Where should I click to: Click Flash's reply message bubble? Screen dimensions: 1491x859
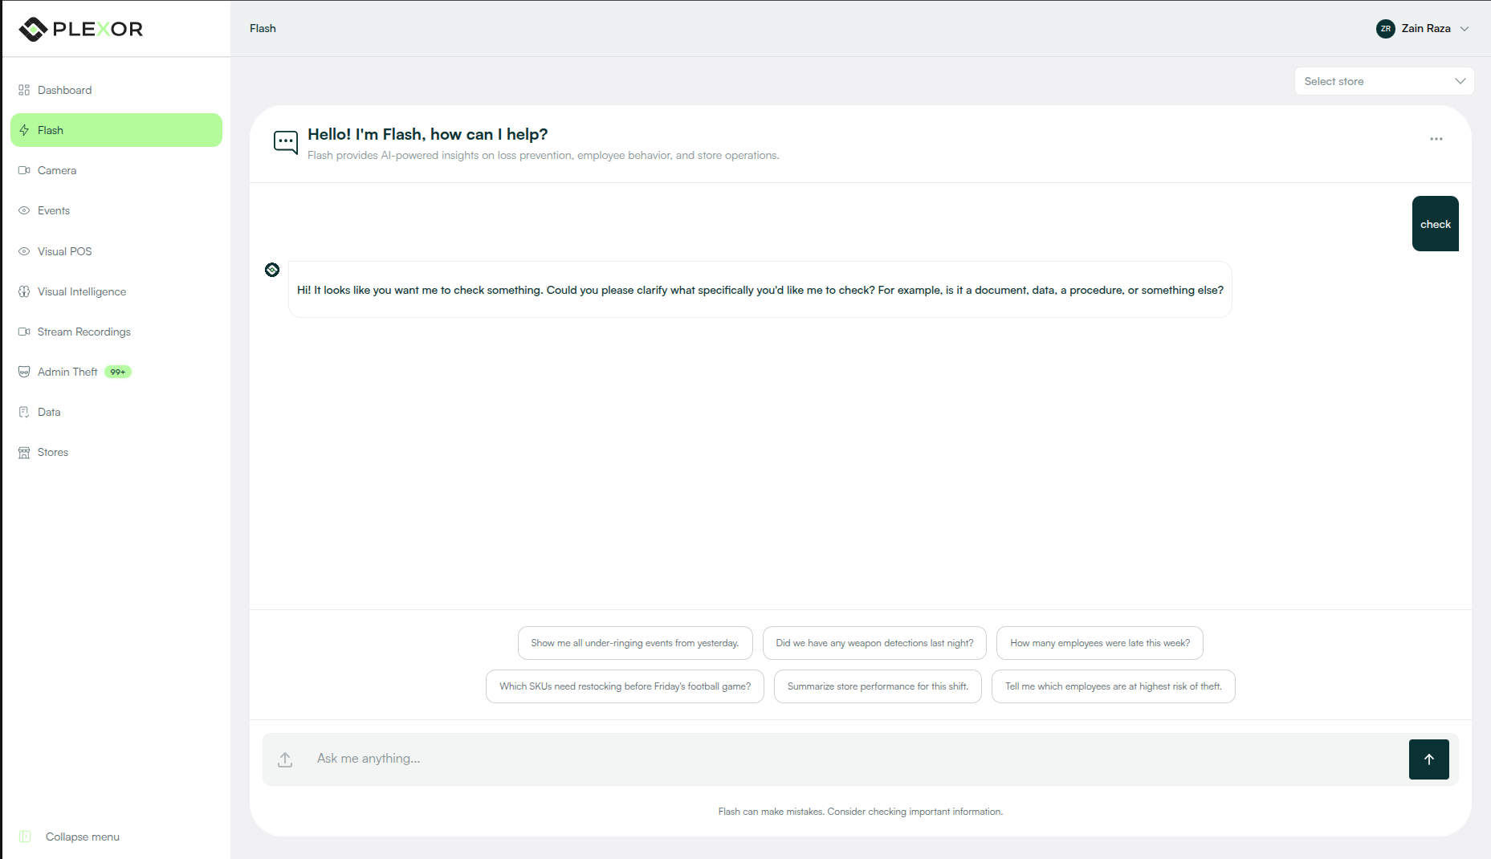coord(760,290)
